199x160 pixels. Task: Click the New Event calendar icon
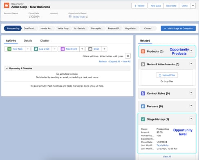(63, 49)
